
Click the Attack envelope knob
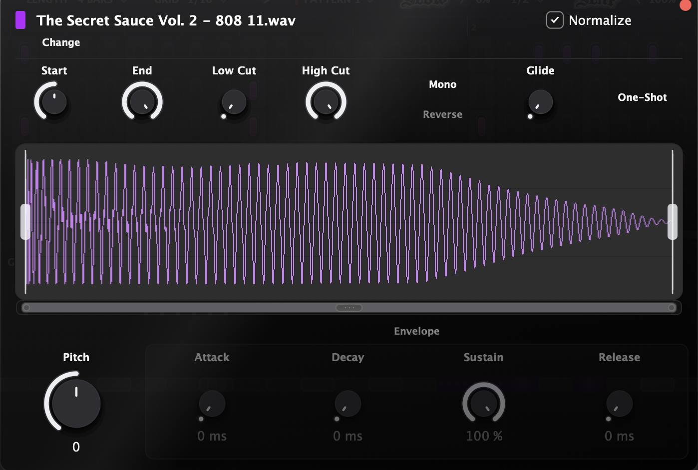pyautogui.click(x=212, y=404)
